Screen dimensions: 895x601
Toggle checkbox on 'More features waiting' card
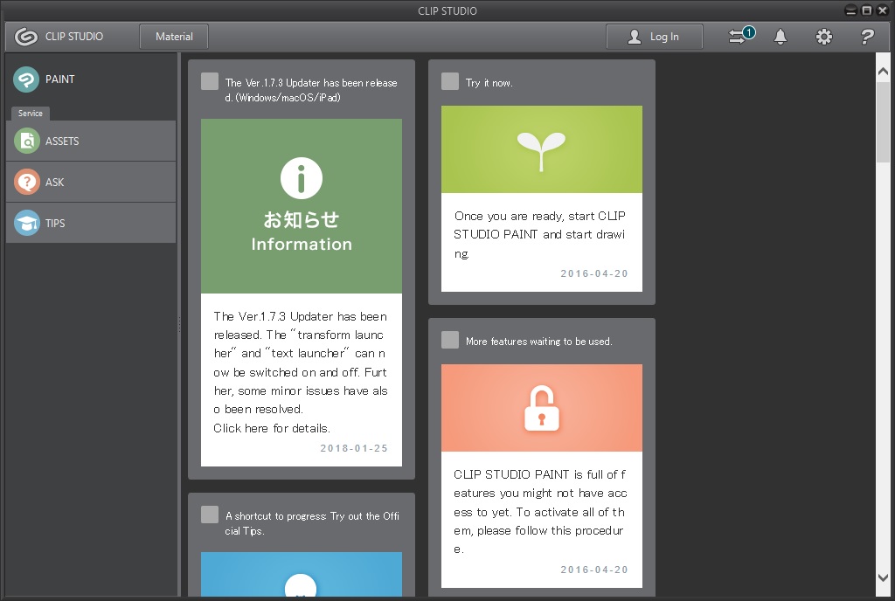point(450,340)
